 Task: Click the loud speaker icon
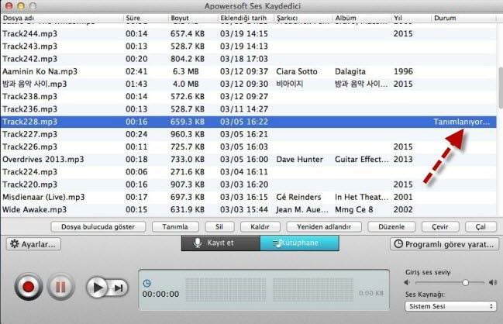(x=492, y=283)
